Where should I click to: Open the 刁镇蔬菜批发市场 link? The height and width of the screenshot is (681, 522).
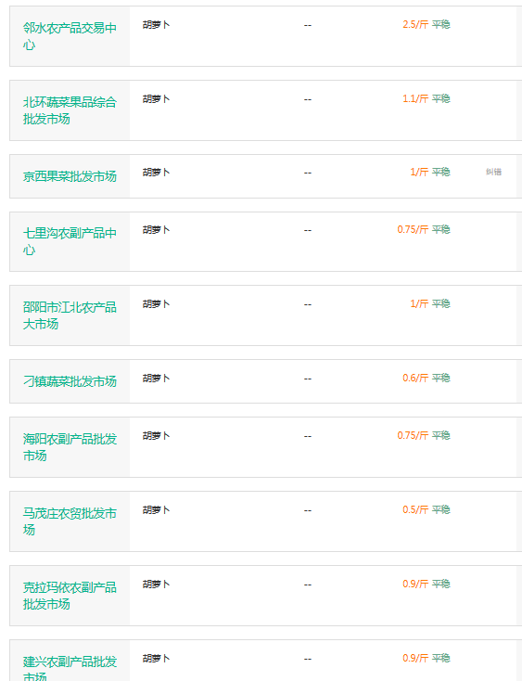pyautogui.click(x=70, y=381)
